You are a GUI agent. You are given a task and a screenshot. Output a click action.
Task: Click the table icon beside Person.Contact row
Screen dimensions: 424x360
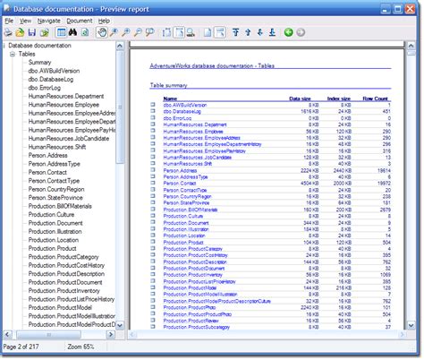153,183
